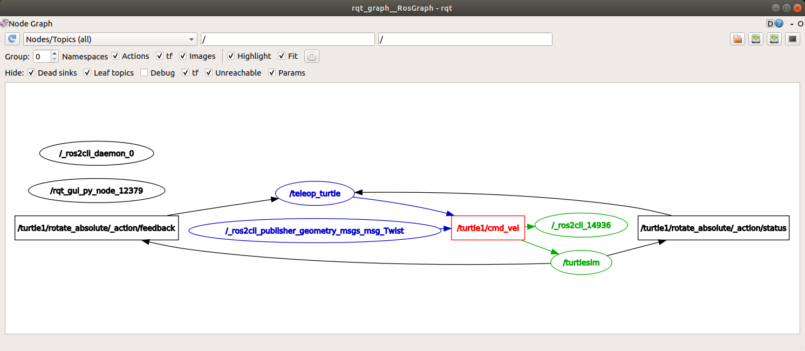Click the dash button in dock title bar
This screenshot has height=351, width=805.
click(x=792, y=24)
